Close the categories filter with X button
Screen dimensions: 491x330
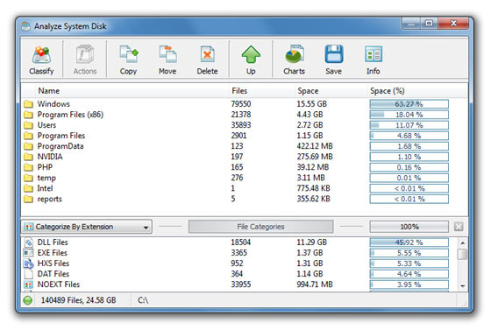click(459, 227)
